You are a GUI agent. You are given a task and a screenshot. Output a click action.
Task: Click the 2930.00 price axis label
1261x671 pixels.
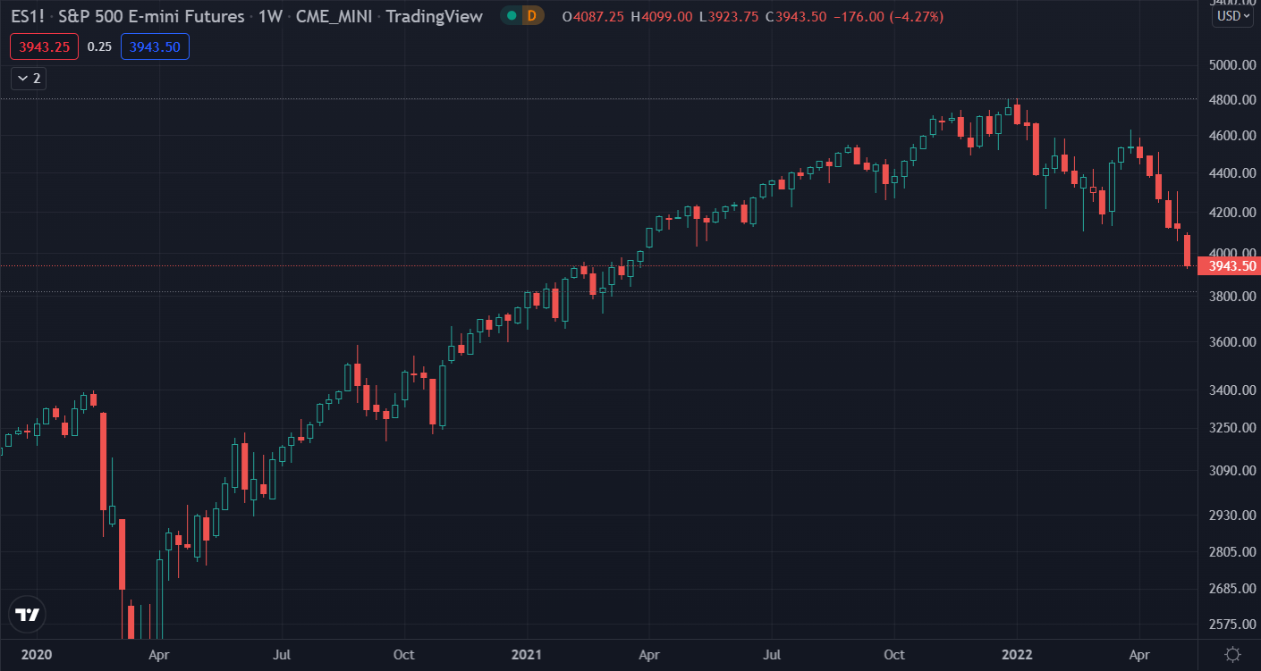click(1233, 516)
